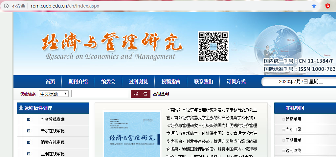Click the journal cover thumbnail
Image resolution: width=336 pixels, height=157 pixels.
[x=132, y=134]
